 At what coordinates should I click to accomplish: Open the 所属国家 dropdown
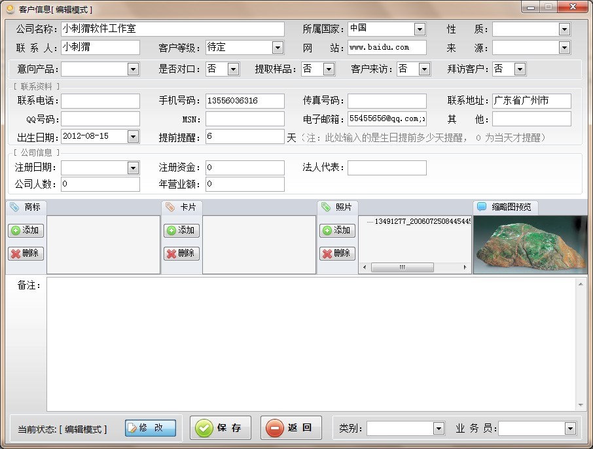(420, 29)
